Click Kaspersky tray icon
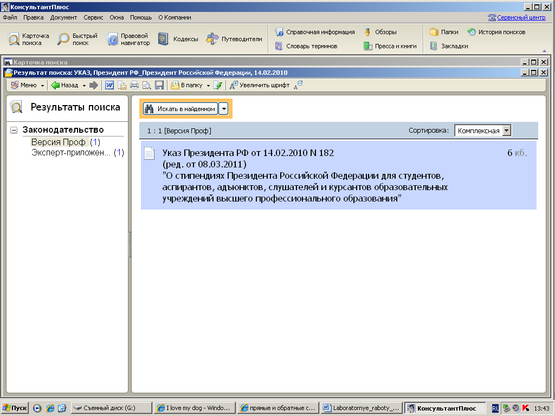The width and height of the screenshot is (555, 416). pyautogui.click(x=526, y=408)
